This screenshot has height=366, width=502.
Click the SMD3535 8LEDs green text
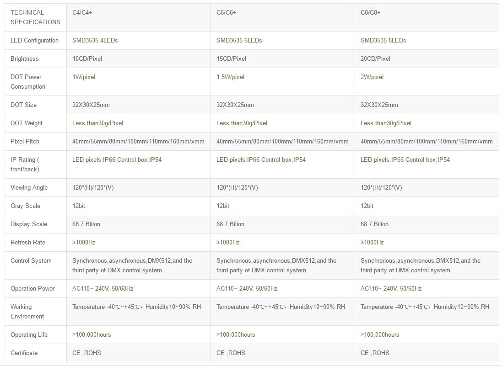383,40
